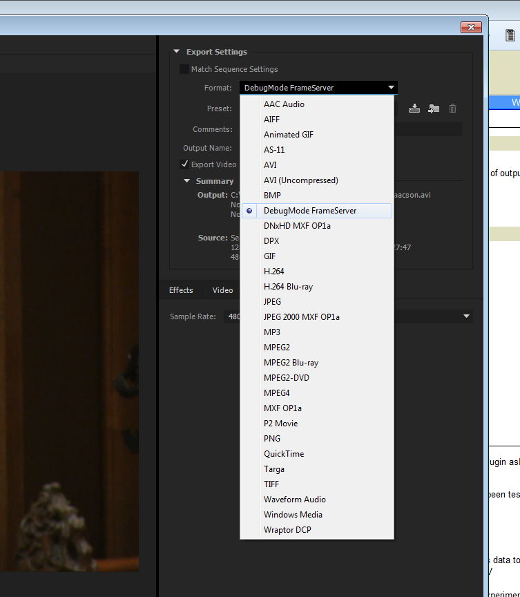Viewport: 520px width, 597px height.
Task: Pick H.264 Blu-ray format
Action: click(x=317, y=287)
